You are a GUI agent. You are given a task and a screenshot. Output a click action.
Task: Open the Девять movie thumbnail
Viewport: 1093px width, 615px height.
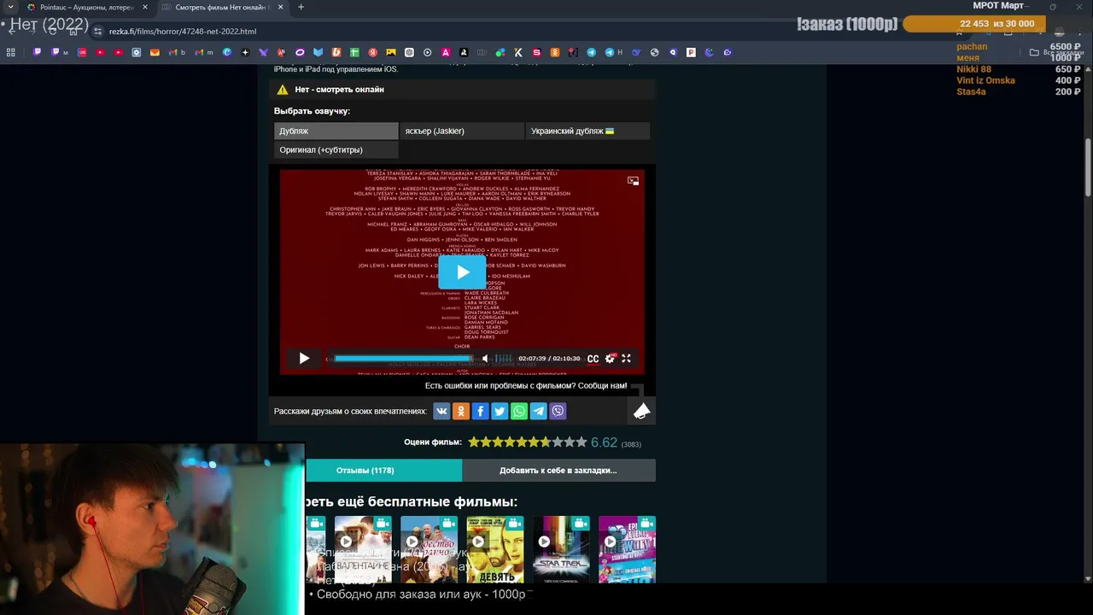[x=495, y=549]
